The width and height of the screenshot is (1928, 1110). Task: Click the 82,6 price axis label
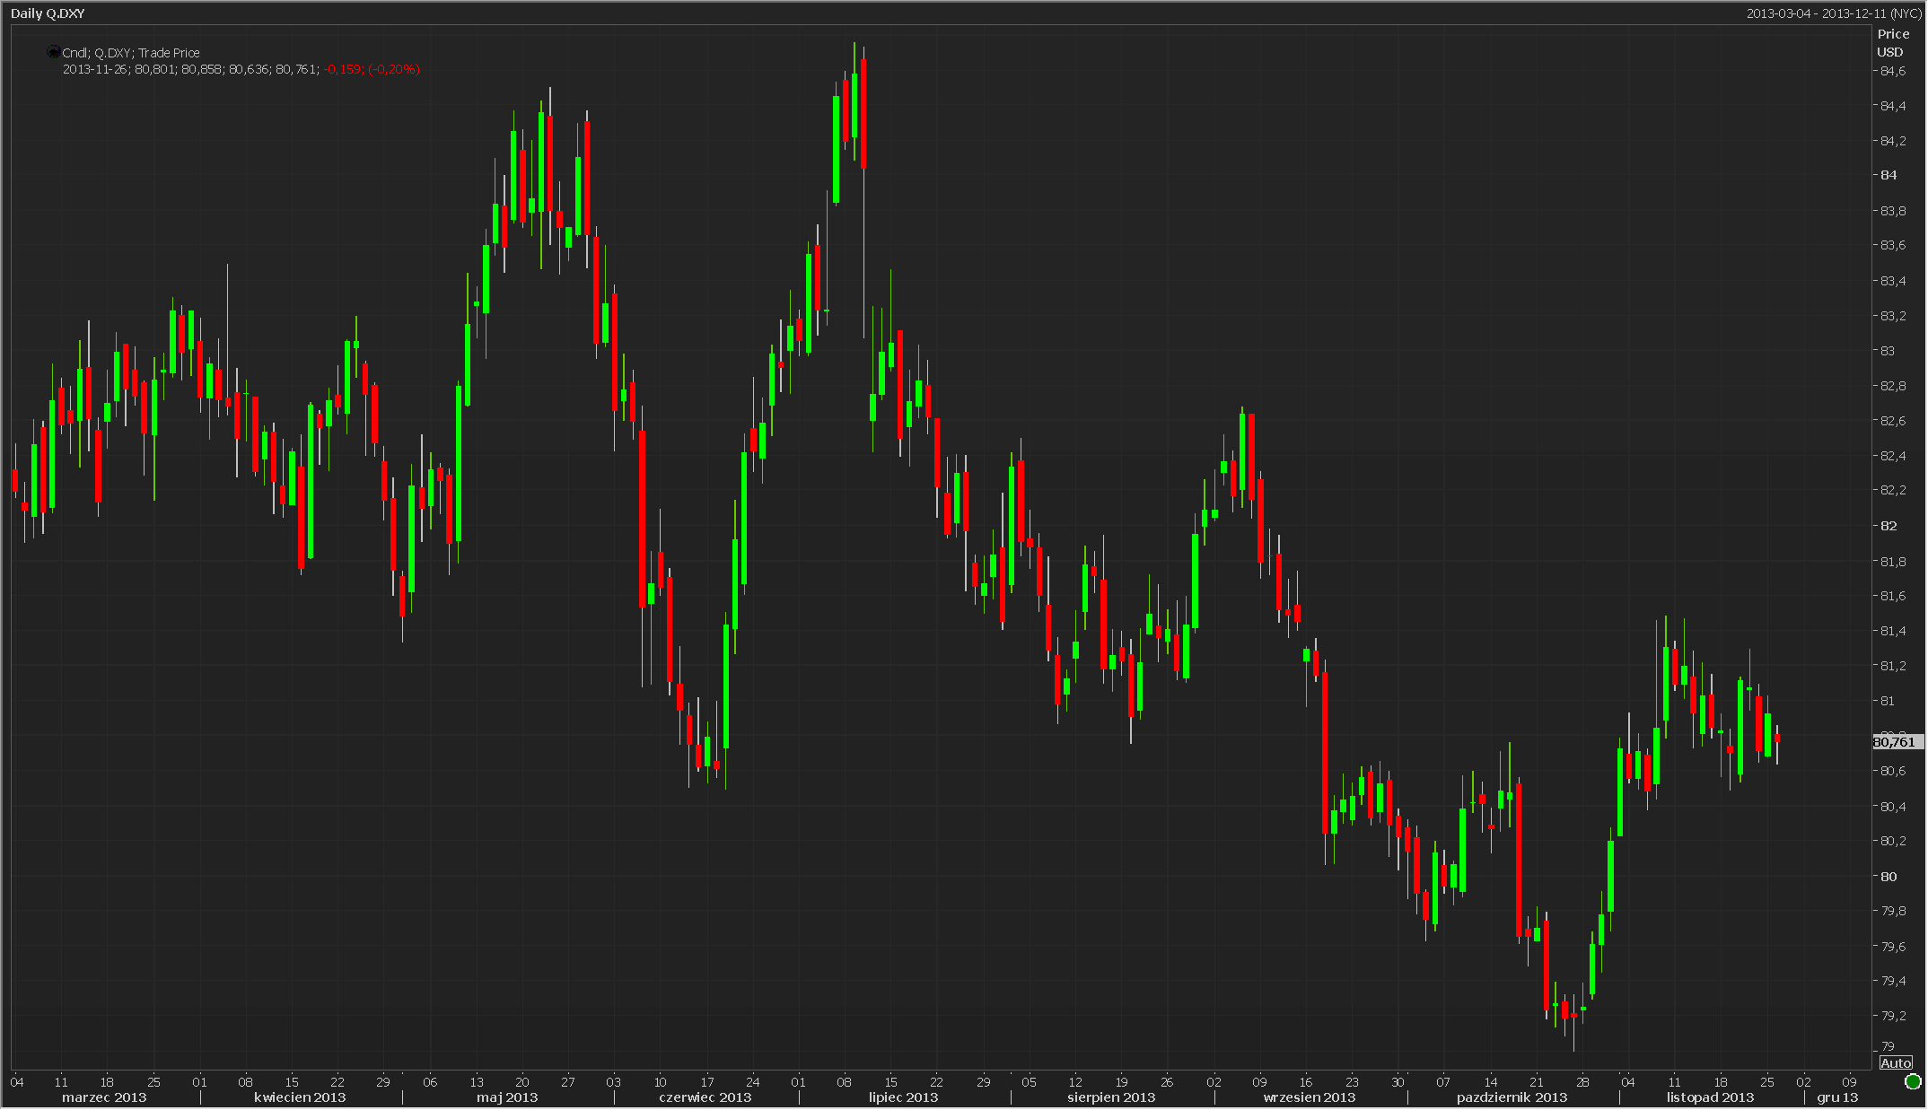coord(1892,421)
